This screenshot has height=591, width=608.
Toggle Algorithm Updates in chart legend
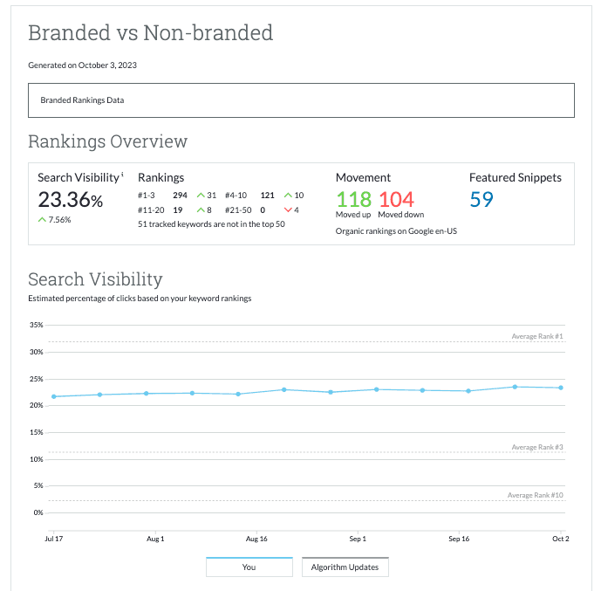(345, 567)
